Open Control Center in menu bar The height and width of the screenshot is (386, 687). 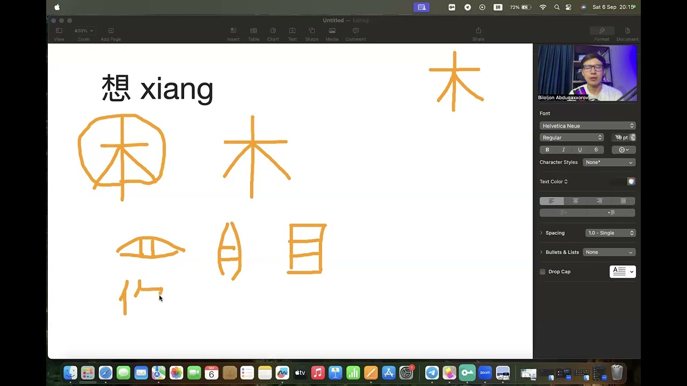coord(569,7)
